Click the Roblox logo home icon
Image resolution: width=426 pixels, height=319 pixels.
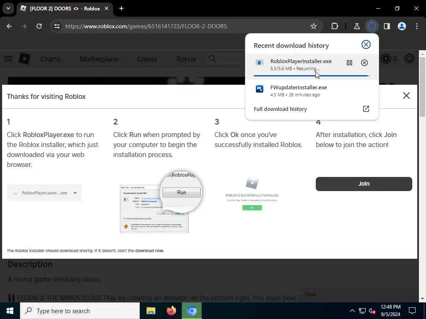coord(24,59)
